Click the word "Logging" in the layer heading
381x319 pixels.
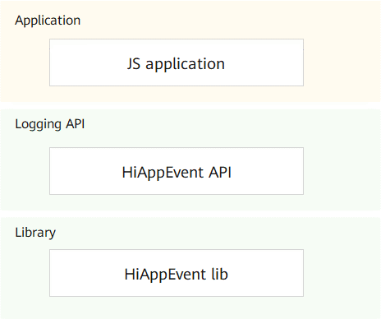point(38,125)
